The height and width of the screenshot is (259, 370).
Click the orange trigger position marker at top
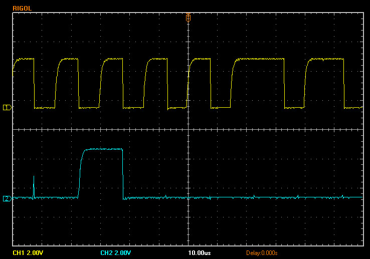pyautogui.click(x=188, y=18)
